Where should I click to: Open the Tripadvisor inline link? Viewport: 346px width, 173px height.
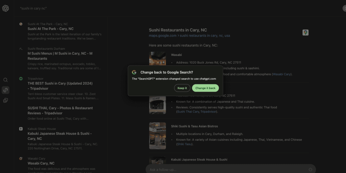click(208, 112)
